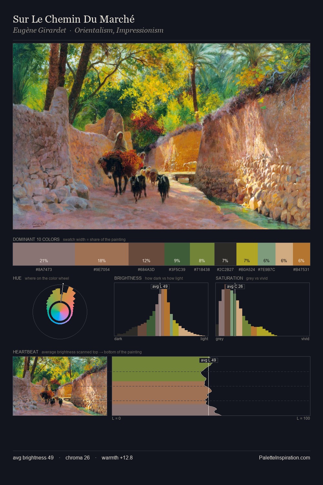Click the hex label #B0A524
323x485 pixels.
pos(247,269)
